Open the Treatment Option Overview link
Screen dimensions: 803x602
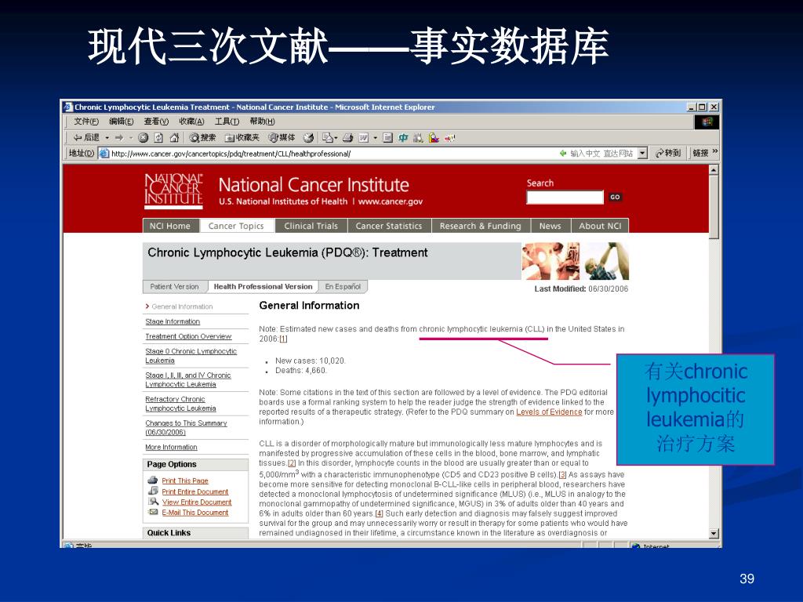pyautogui.click(x=188, y=336)
